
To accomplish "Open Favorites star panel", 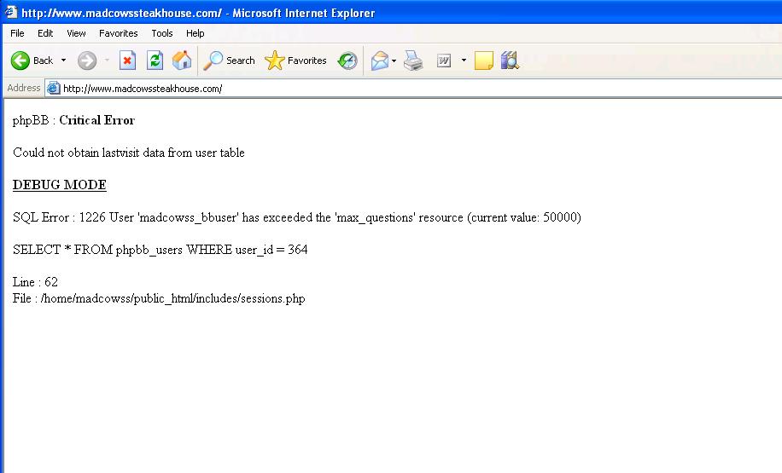I will (295, 61).
